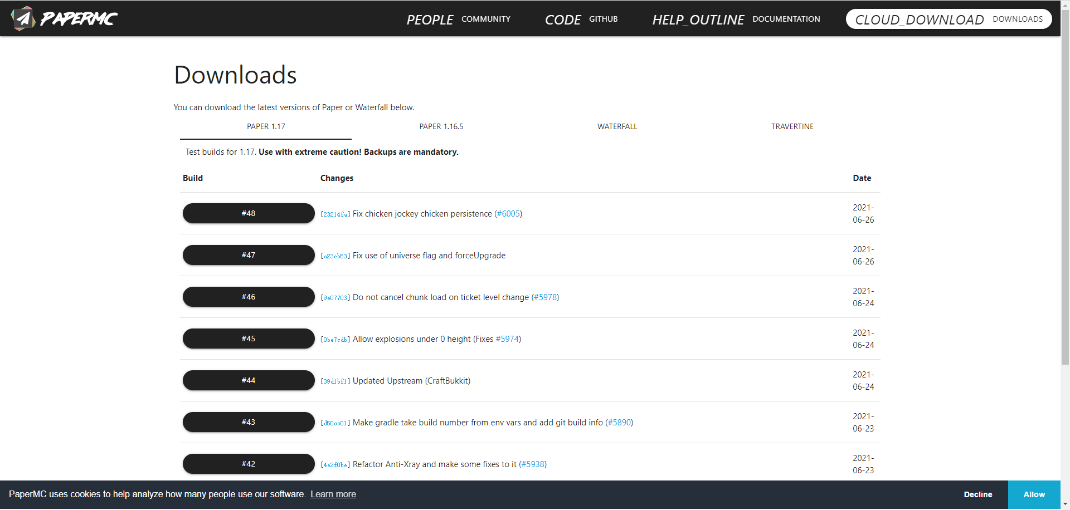Click the #43 build button
This screenshot has height=510, width=1070.
pos(249,422)
